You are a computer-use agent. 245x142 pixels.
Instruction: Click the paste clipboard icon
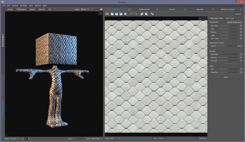click(x=146, y=14)
